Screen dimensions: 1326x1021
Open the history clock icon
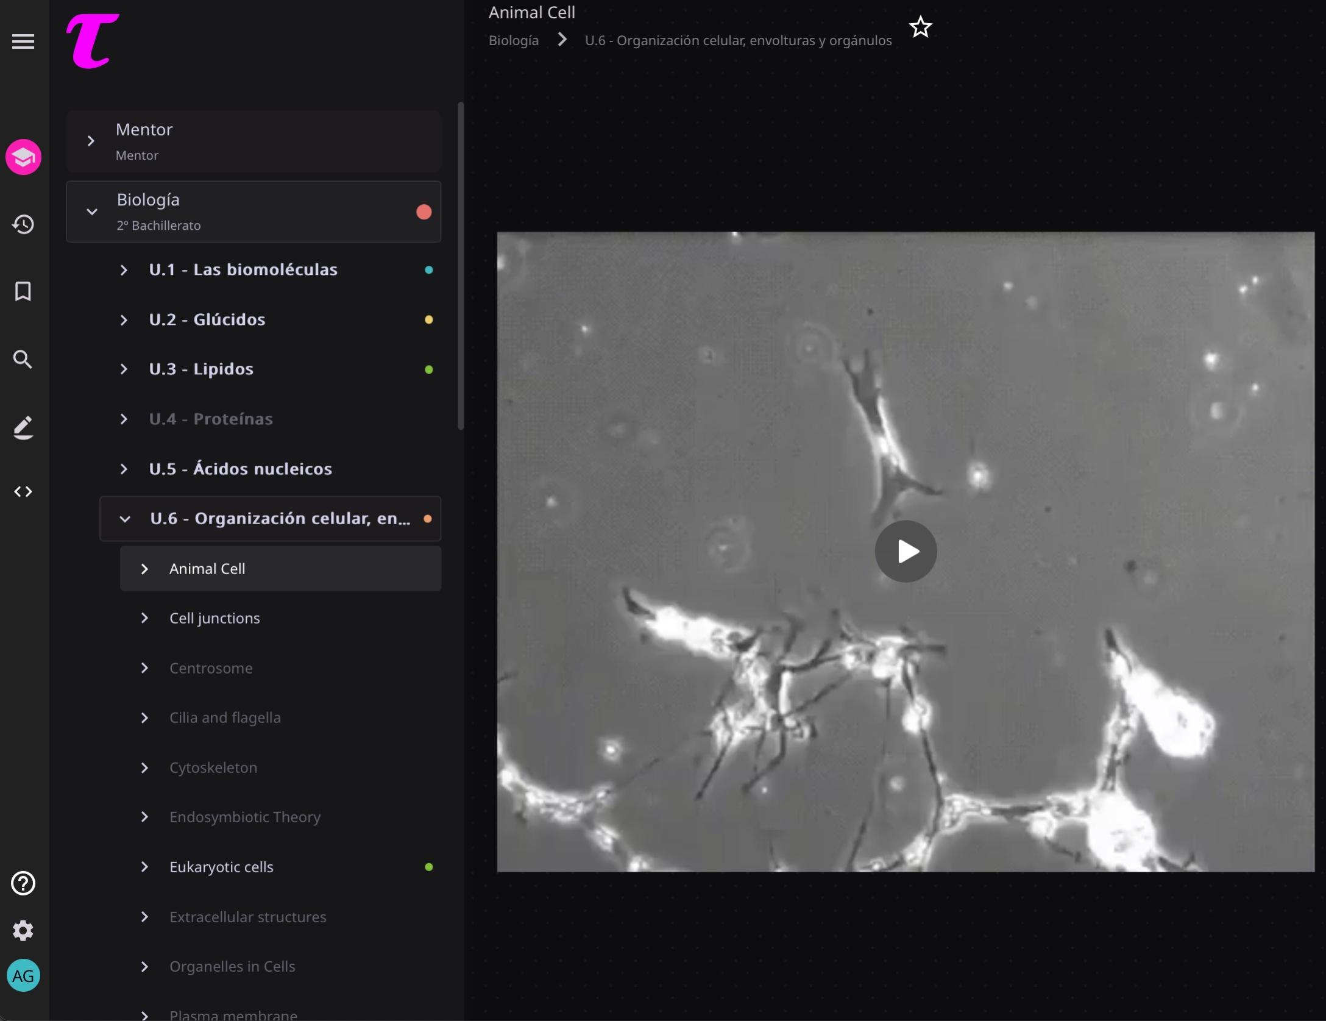[23, 224]
